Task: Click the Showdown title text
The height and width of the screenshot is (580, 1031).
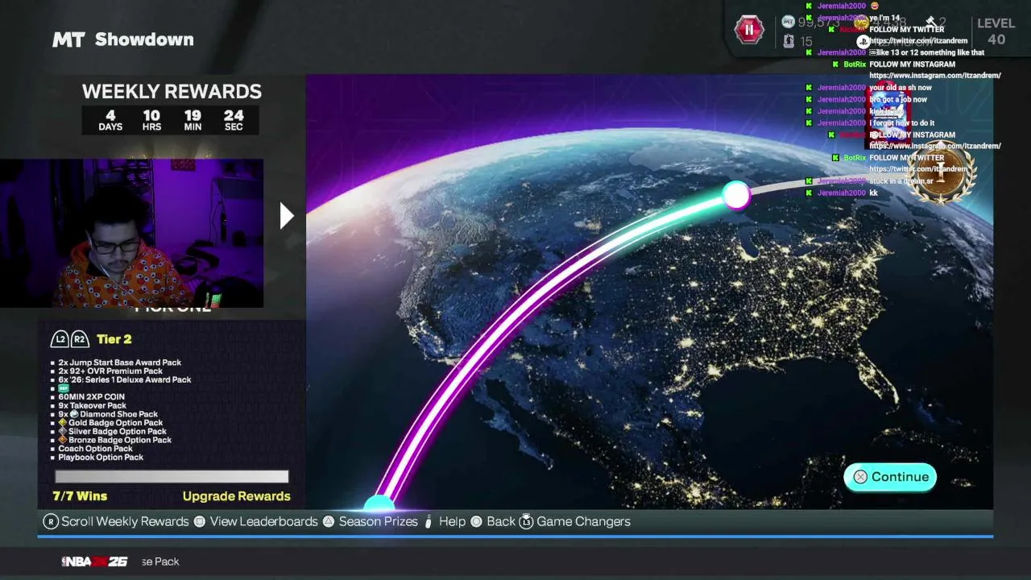Action: click(x=144, y=39)
